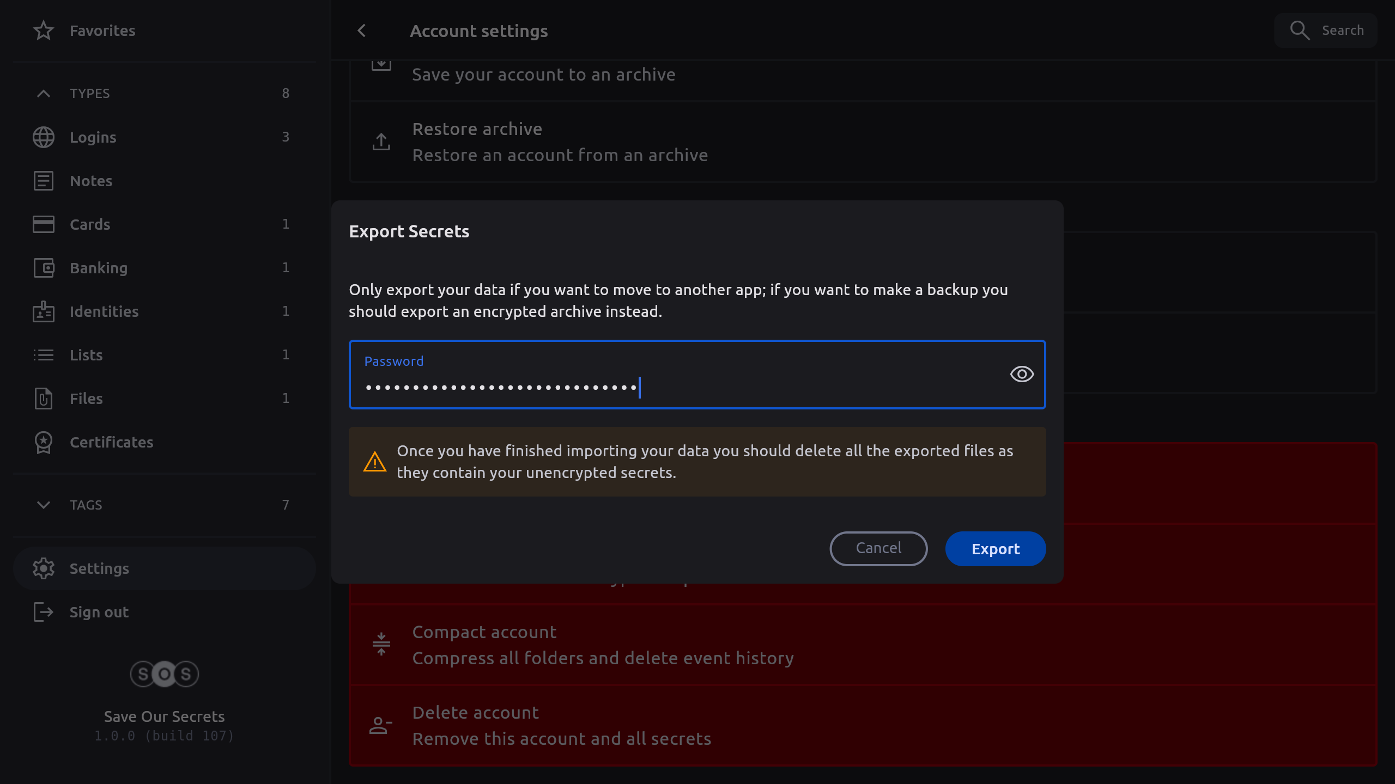The width and height of the screenshot is (1395, 784).
Task: Click the Cards credit card icon
Action: pos(44,224)
